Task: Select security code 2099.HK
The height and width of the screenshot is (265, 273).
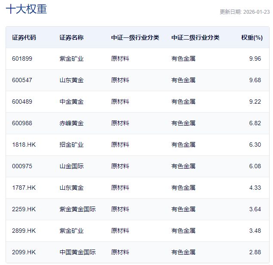Action: tap(24, 252)
